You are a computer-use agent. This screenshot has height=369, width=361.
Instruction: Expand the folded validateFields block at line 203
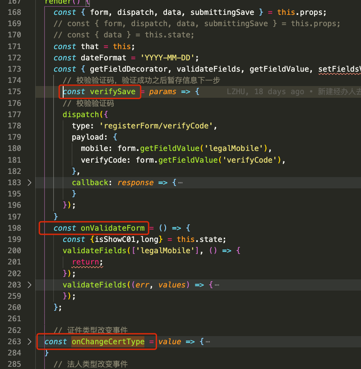30,285
